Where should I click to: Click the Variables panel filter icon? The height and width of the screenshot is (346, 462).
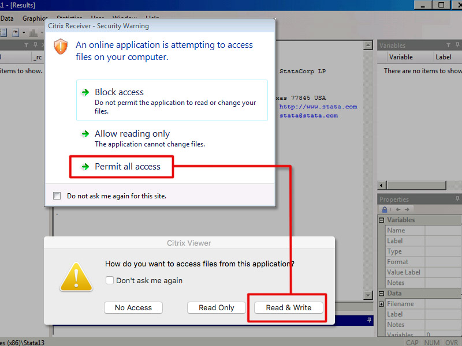tap(448, 45)
